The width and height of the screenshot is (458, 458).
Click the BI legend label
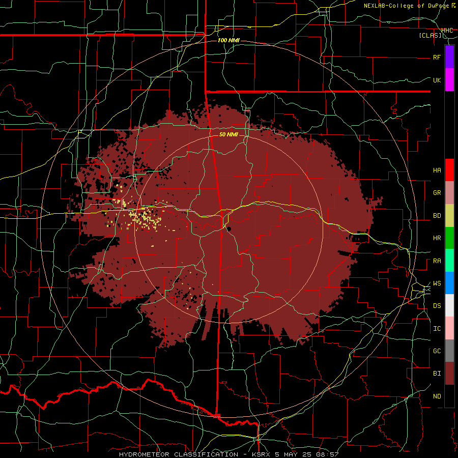coord(437,374)
